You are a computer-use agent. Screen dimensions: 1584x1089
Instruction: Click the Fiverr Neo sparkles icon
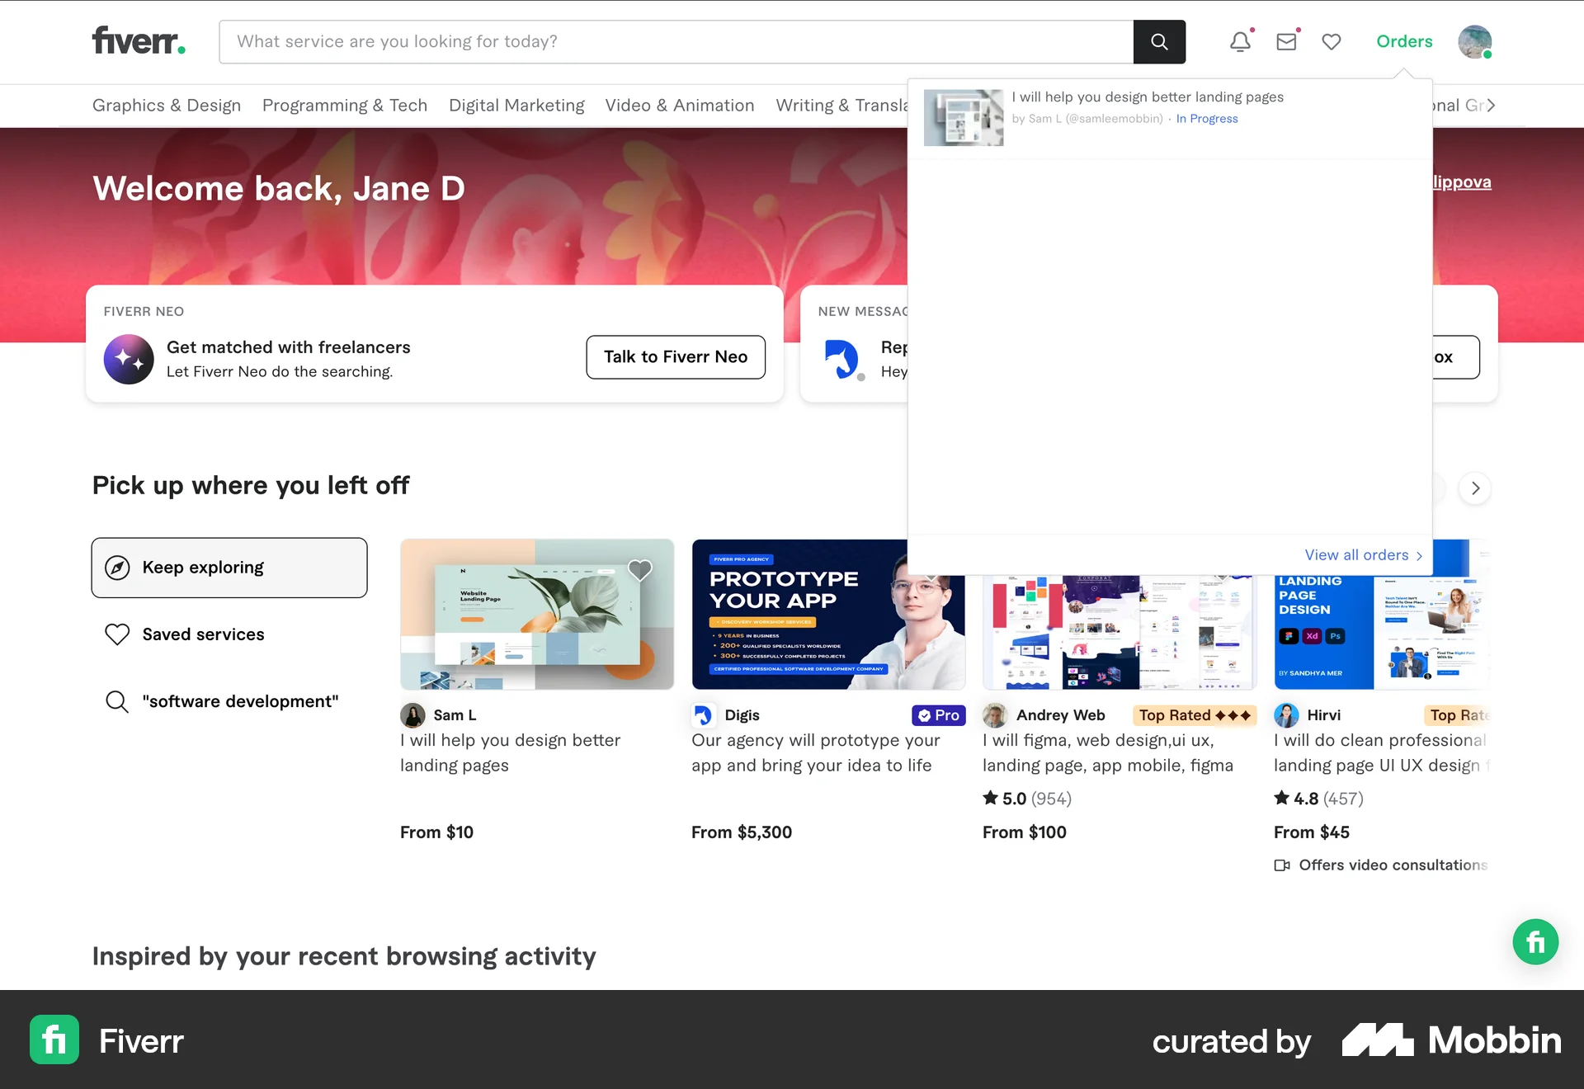click(128, 359)
